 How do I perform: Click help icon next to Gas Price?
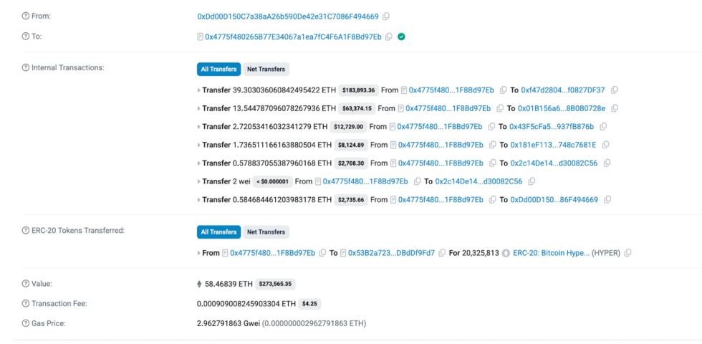click(x=26, y=323)
